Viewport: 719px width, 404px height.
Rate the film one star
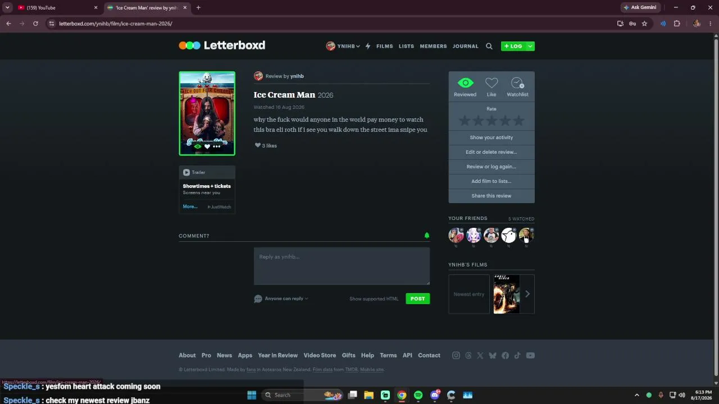[465, 121]
